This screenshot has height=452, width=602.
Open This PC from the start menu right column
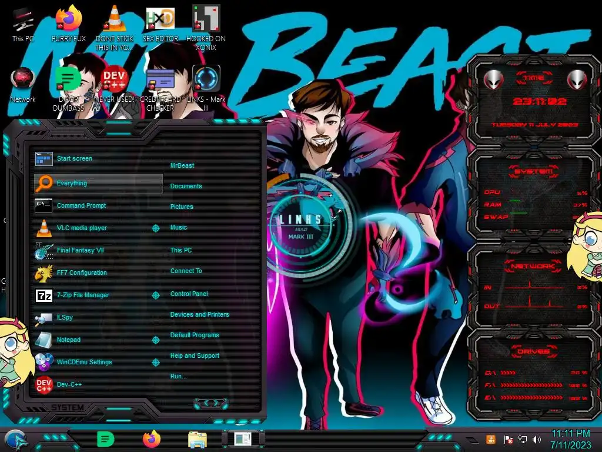click(181, 250)
